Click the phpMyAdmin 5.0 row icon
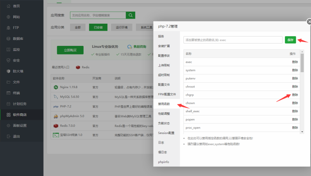311x176 pixels. pos(56,116)
